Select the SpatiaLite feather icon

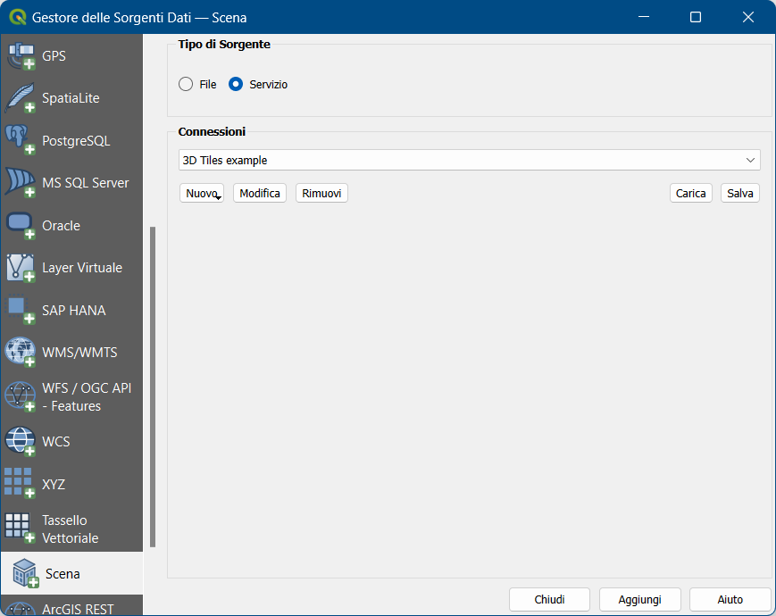20,98
